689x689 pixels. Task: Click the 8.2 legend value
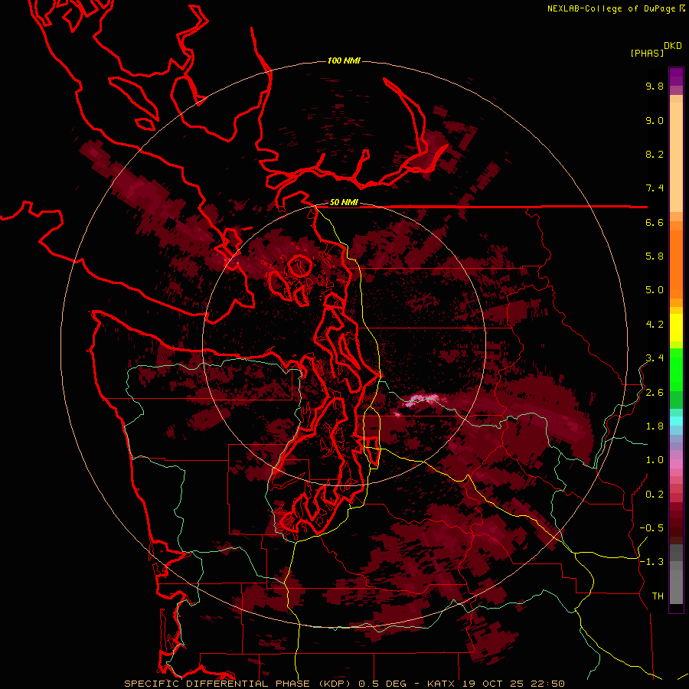tap(655, 154)
